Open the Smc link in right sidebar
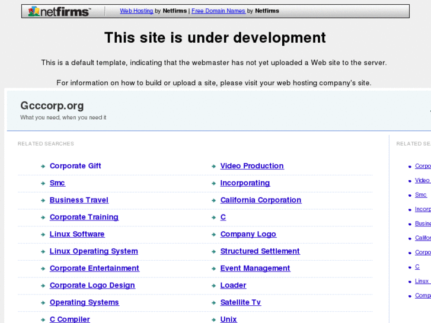 (x=421, y=194)
